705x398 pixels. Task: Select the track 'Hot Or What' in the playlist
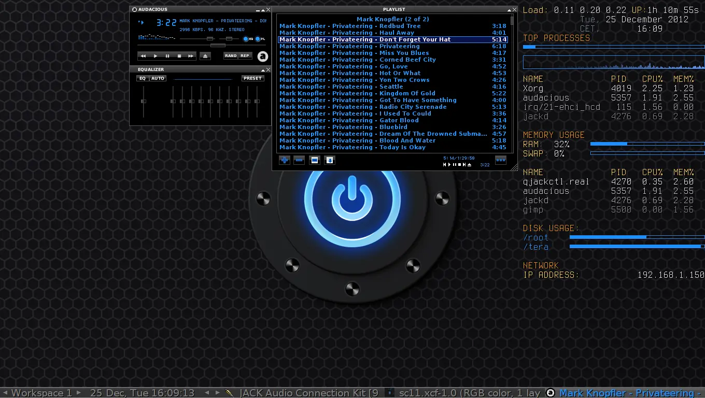[392, 73]
